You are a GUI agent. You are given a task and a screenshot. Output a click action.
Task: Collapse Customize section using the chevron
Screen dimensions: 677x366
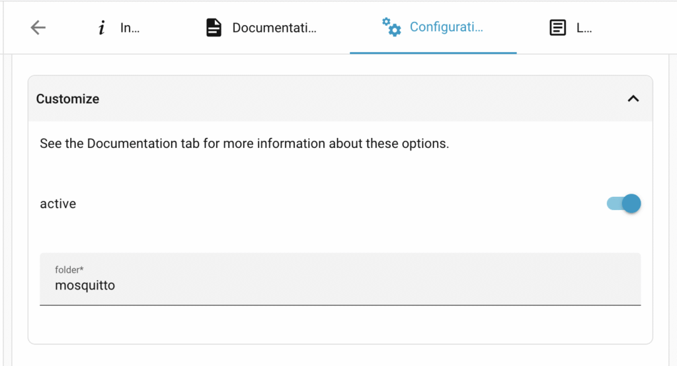coord(633,98)
